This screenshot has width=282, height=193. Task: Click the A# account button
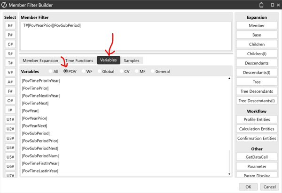point(10,82)
